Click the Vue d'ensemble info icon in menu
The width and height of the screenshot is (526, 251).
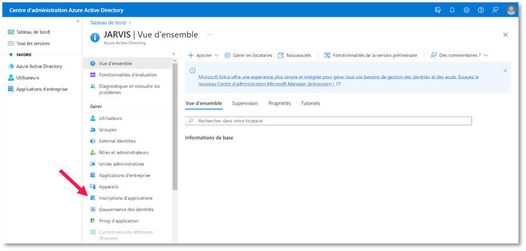93,63
